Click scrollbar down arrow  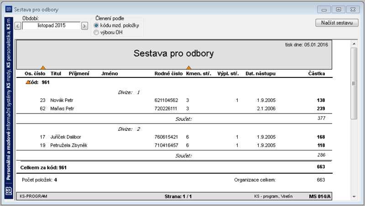(354, 197)
